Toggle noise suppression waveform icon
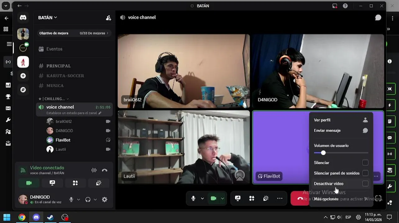Screen dimensions: 399x223 94,170
